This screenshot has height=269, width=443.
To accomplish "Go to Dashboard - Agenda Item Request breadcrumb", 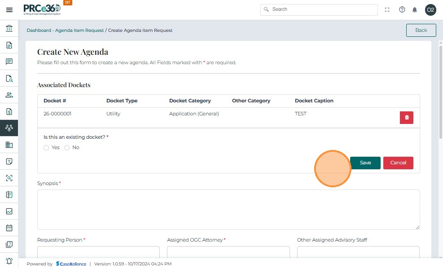I will (65, 31).
